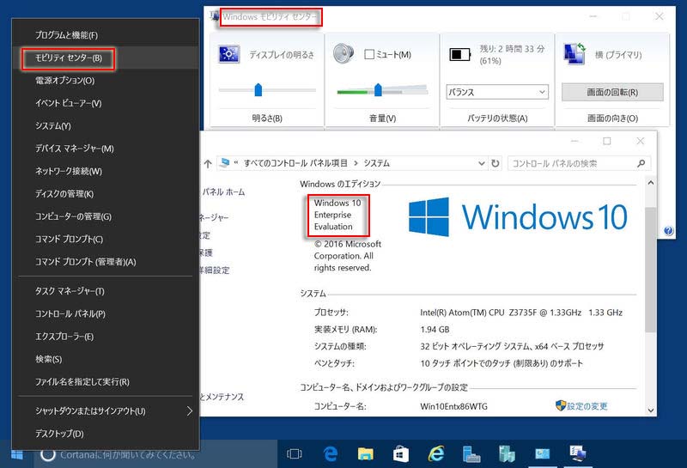Viewport: 687px width, 468px height.
Task: Click すべてのコントロール パネル項目 breadcrumb
Action: coord(295,163)
